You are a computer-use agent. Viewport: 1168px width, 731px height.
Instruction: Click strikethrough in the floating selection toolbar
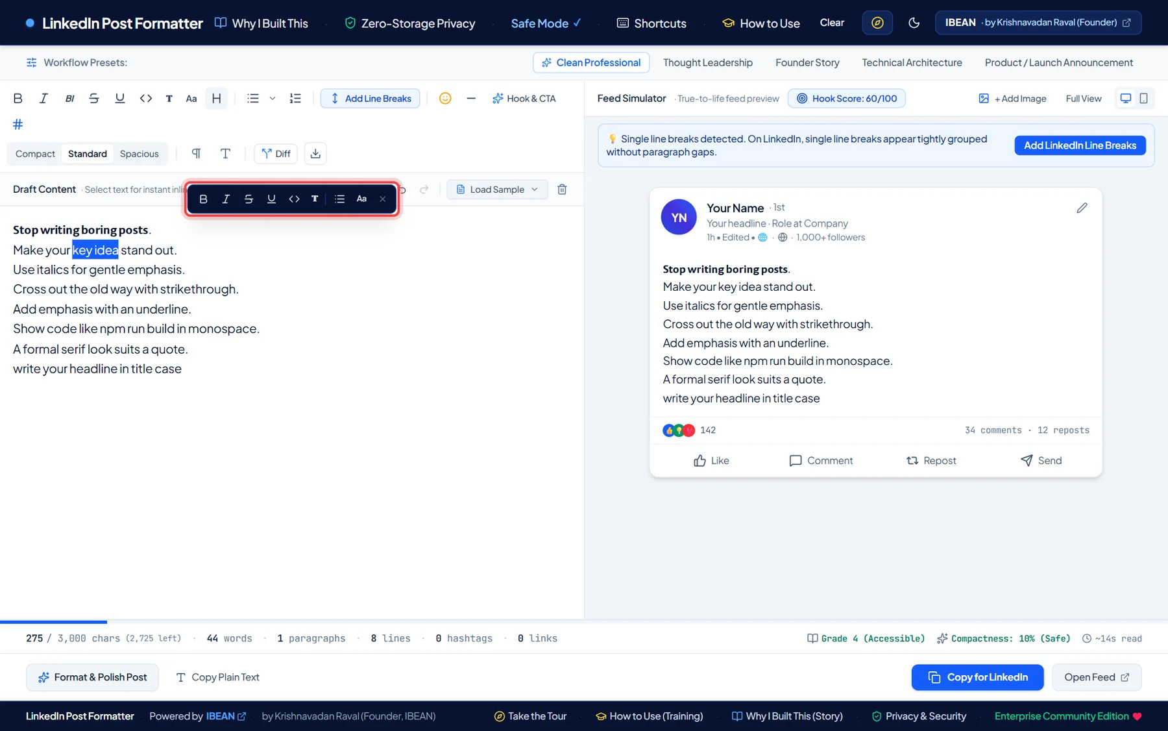[x=249, y=199]
